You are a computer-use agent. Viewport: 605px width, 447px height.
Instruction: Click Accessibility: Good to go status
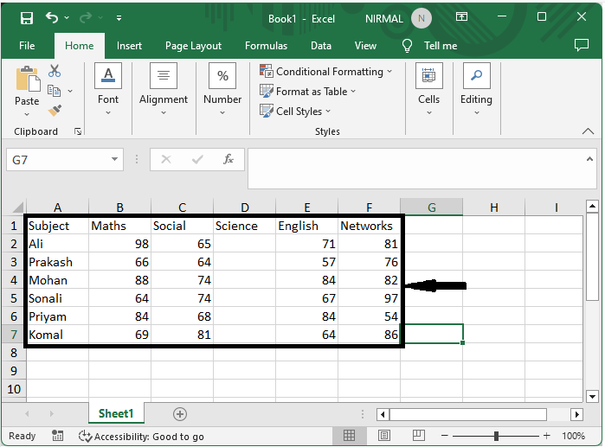click(x=142, y=437)
